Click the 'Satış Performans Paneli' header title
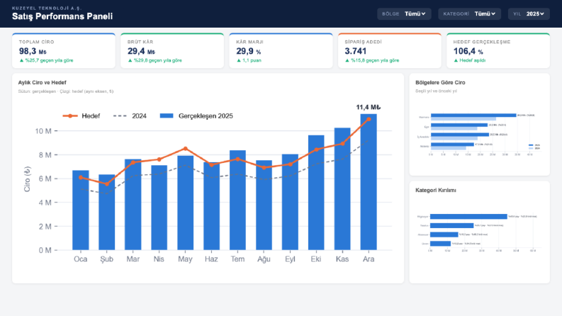This screenshot has width=562, height=316. 62,16
